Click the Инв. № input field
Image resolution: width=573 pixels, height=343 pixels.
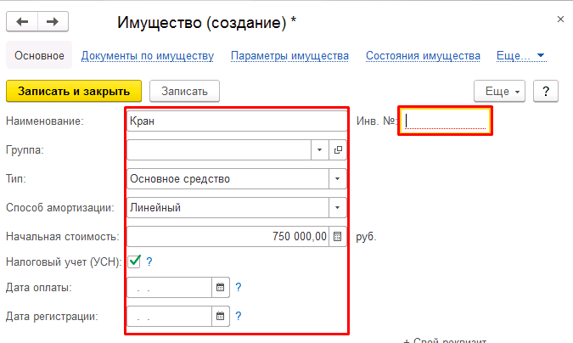click(x=446, y=121)
